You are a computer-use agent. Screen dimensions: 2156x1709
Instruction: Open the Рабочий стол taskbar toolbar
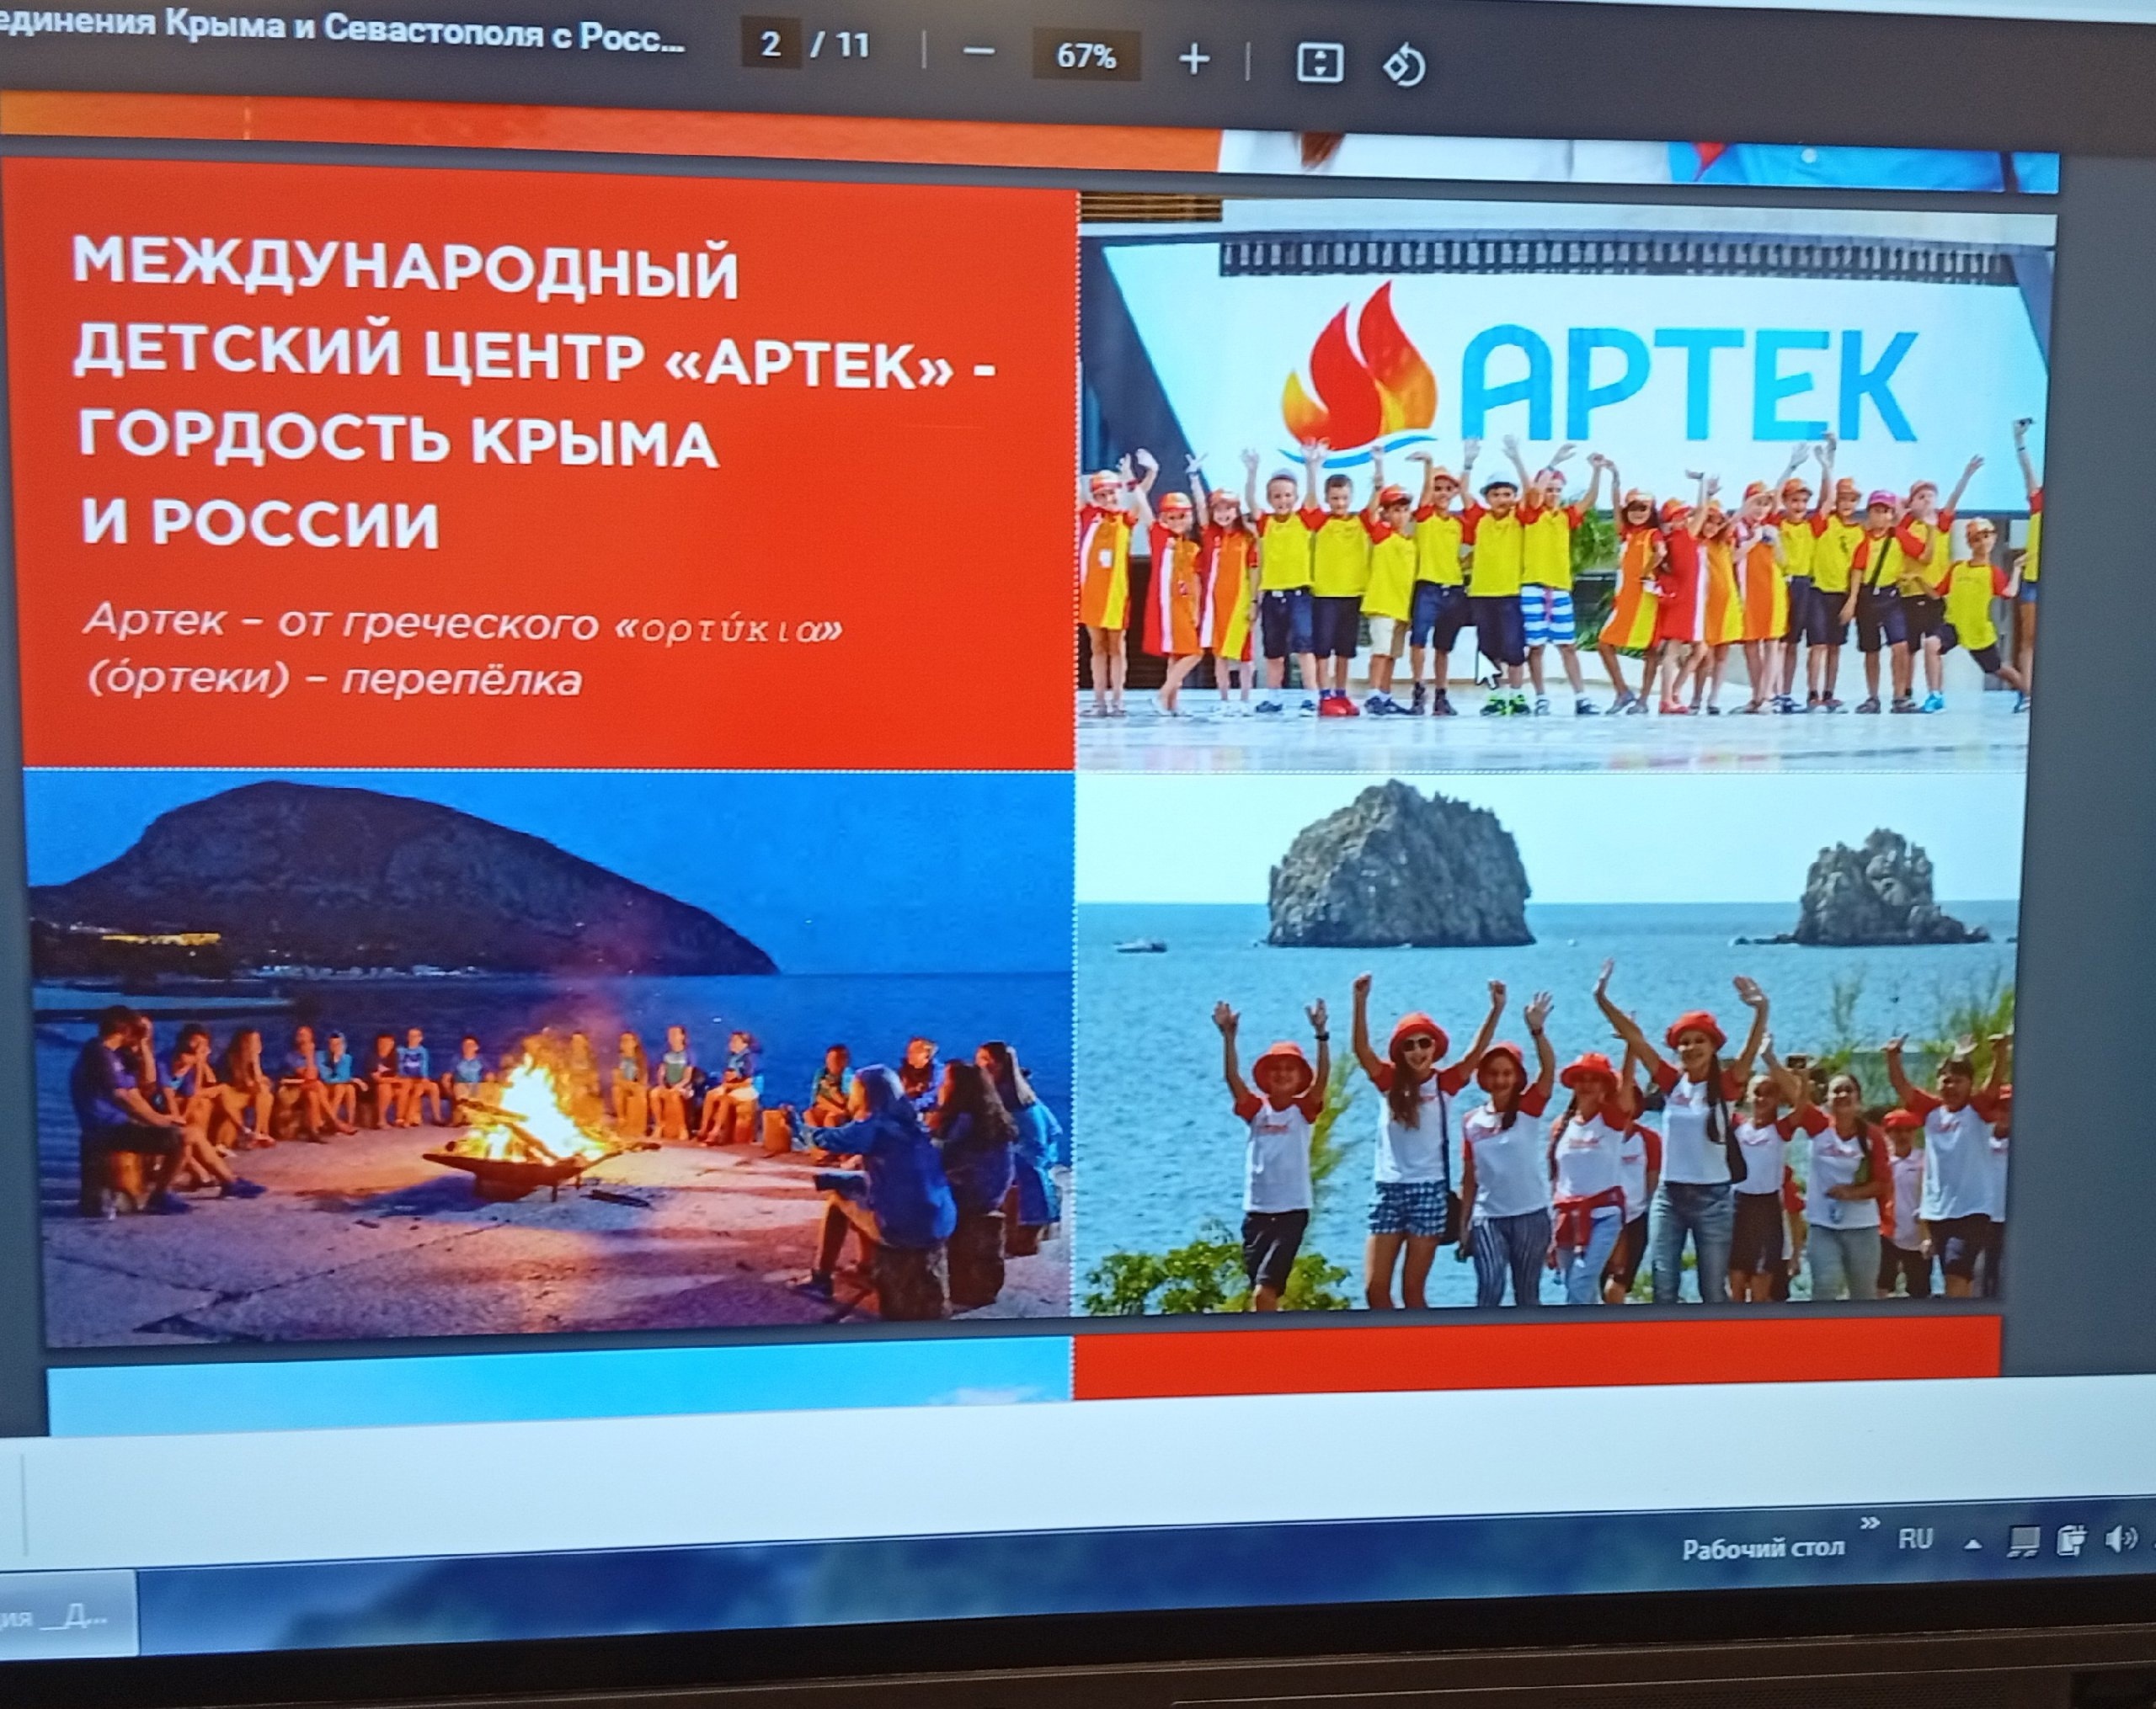click(1763, 1549)
